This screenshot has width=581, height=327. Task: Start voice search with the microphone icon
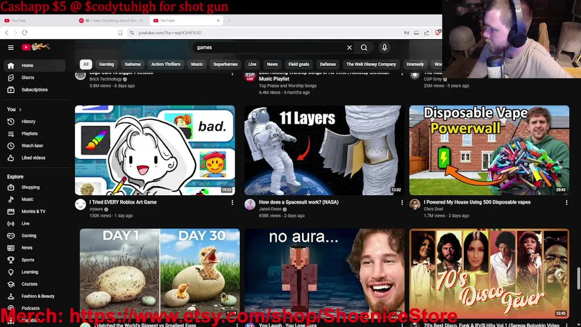click(x=384, y=47)
